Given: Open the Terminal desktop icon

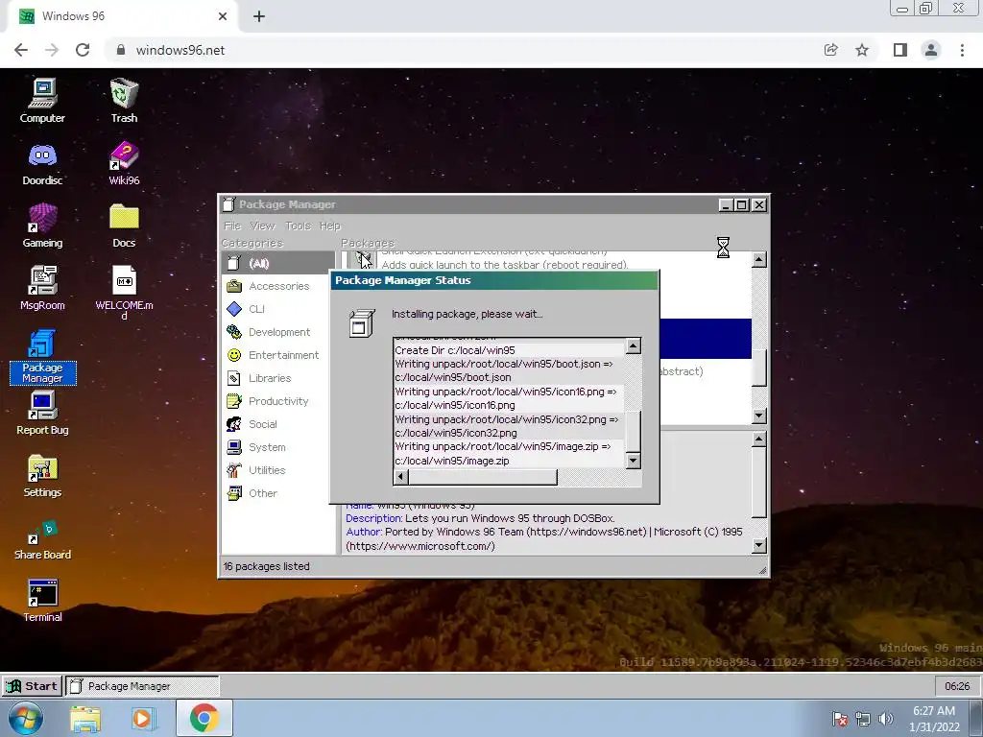Looking at the screenshot, I should coord(42,601).
